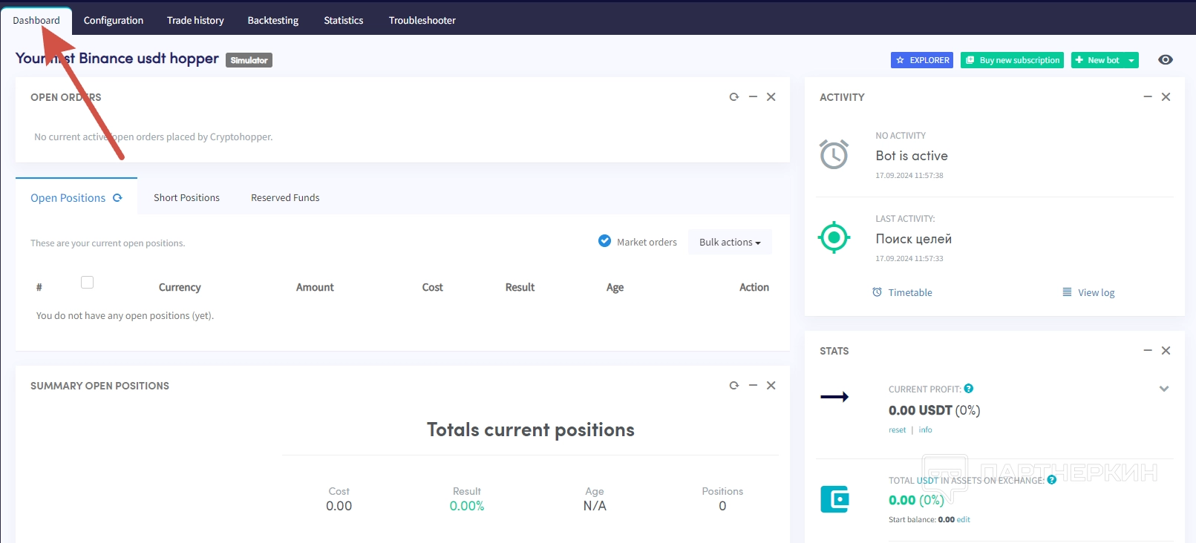
Task: Show the Reserved Funds tab
Action: [x=285, y=198]
